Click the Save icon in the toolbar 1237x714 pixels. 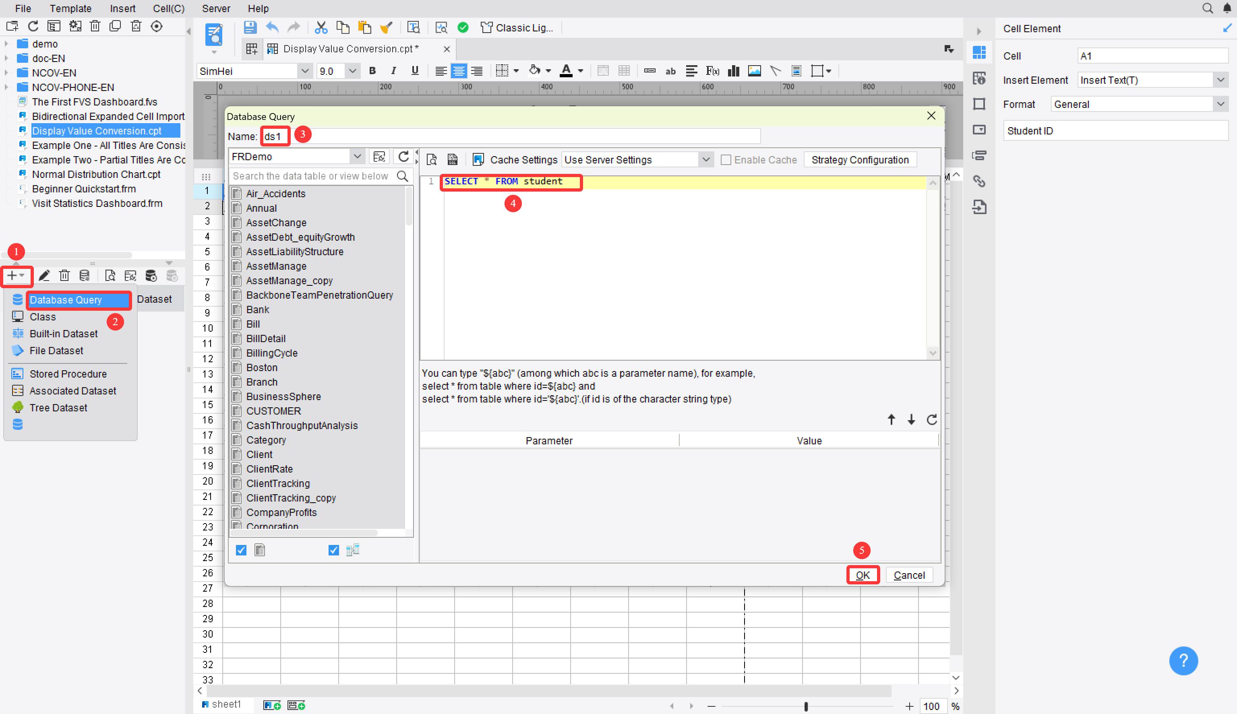click(250, 27)
